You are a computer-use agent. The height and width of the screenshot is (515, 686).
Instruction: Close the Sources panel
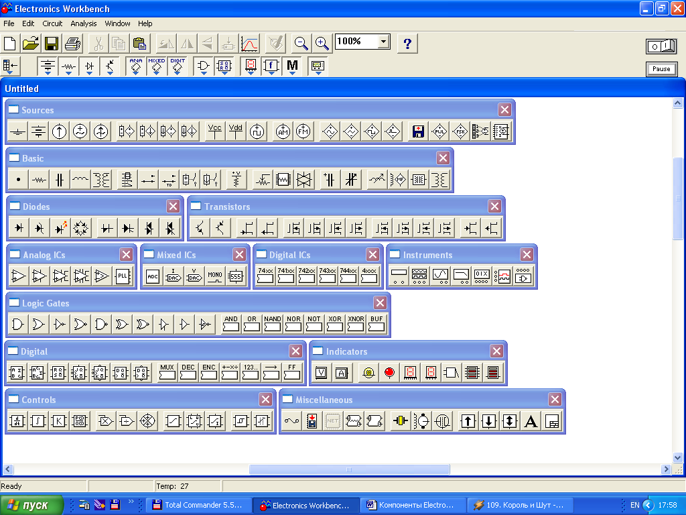pos(504,109)
